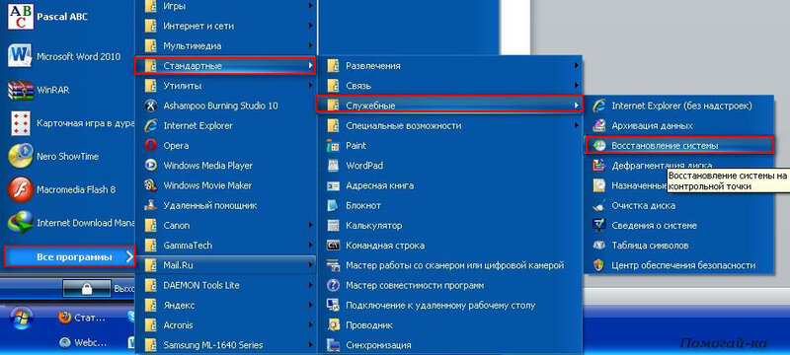Switch to the Webcam taskbar button

[82, 342]
